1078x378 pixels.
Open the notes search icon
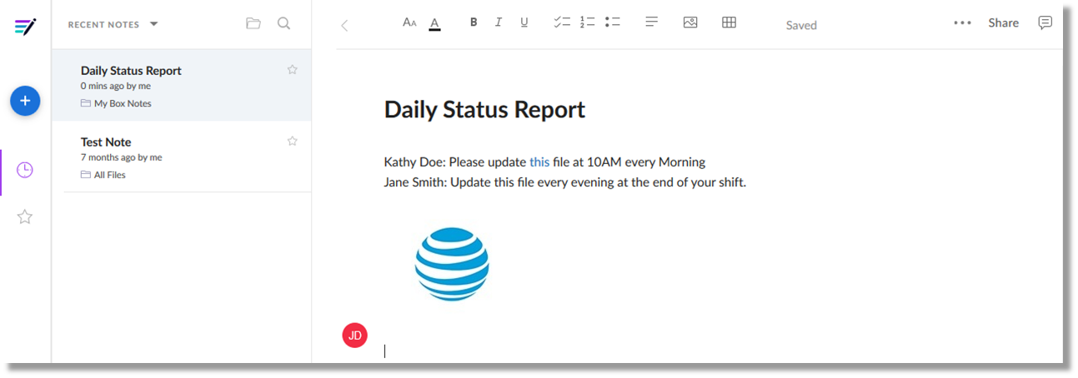(x=283, y=23)
